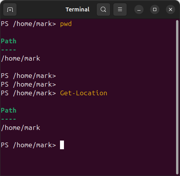The height and width of the screenshot is (176, 180).
Task: Open the terminal search tool
Action: pyautogui.click(x=103, y=9)
